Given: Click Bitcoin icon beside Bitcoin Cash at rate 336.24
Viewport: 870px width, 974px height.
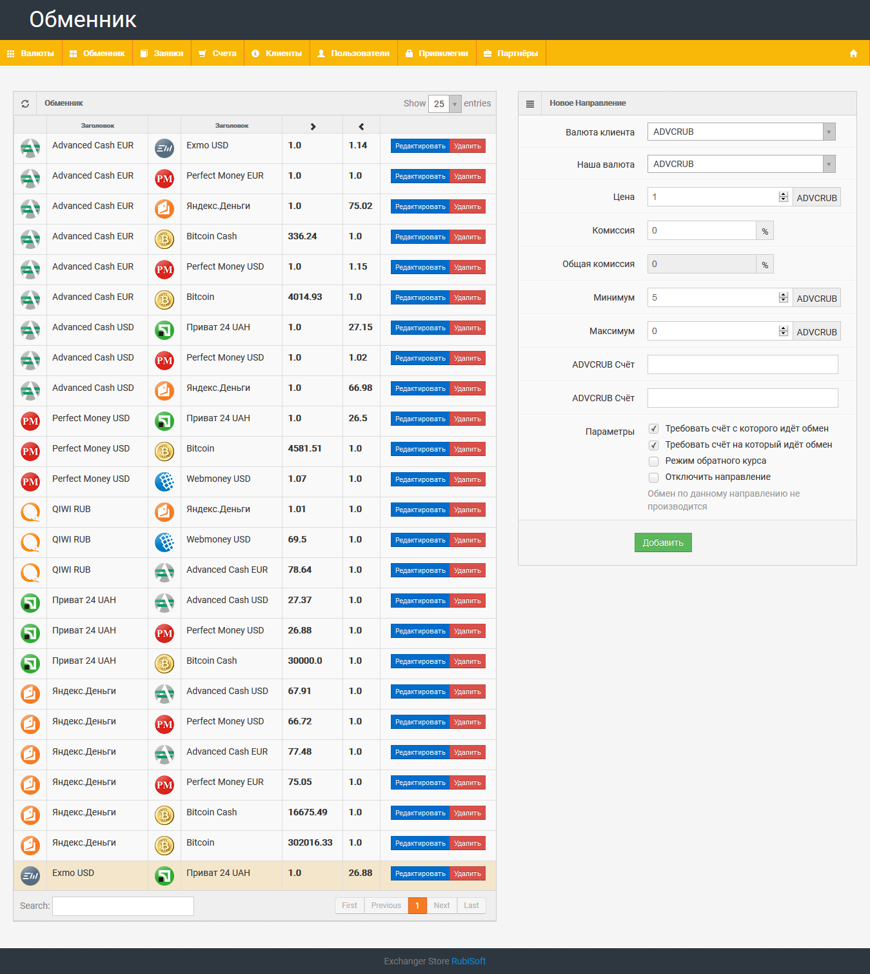Looking at the screenshot, I should click(x=164, y=239).
